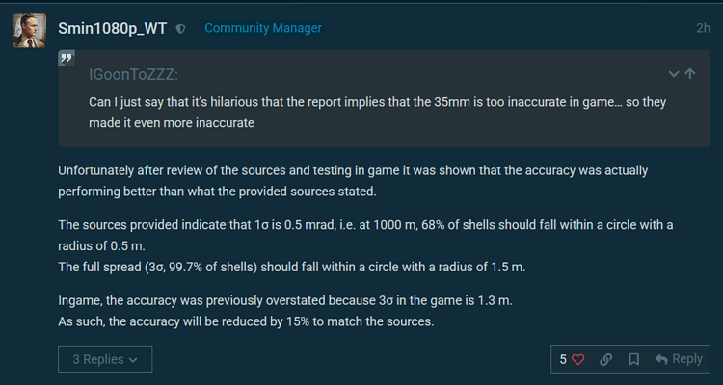Click the Community Manager title
The width and height of the screenshot is (723, 385).
point(263,28)
